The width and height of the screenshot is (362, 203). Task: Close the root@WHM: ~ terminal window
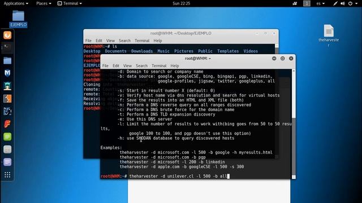click(x=291, y=59)
